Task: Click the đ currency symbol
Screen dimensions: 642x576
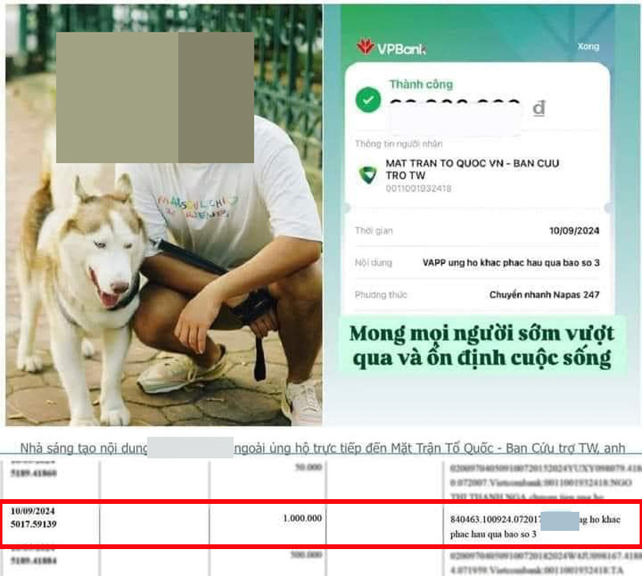Action: click(x=538, y=109)
